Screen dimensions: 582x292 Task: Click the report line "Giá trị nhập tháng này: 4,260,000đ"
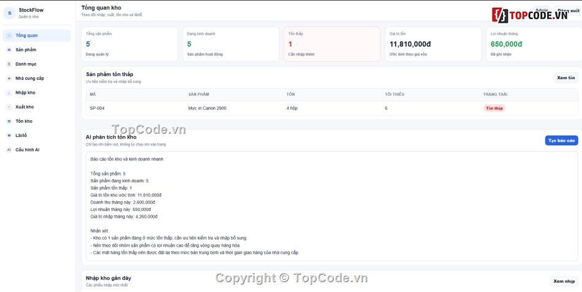(124, 217)
